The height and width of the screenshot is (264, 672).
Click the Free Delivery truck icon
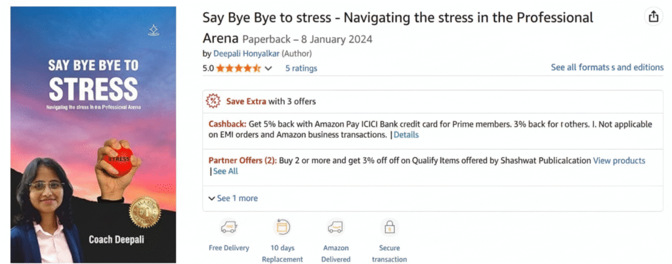[229, 228]
